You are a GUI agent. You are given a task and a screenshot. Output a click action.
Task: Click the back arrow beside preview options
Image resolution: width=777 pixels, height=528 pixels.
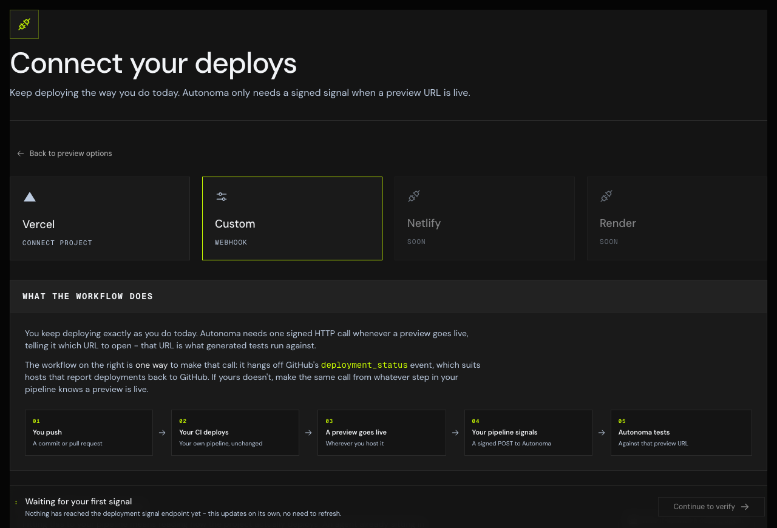coord(21,154)
